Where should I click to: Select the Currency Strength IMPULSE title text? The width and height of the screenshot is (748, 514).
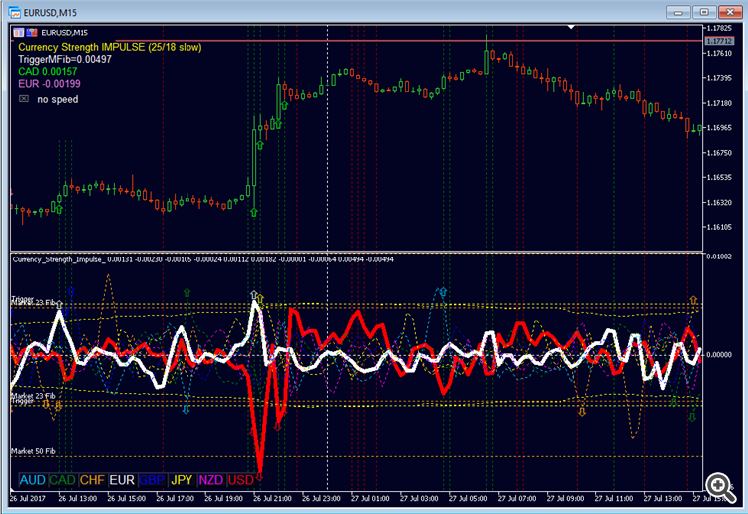point(110,47)
